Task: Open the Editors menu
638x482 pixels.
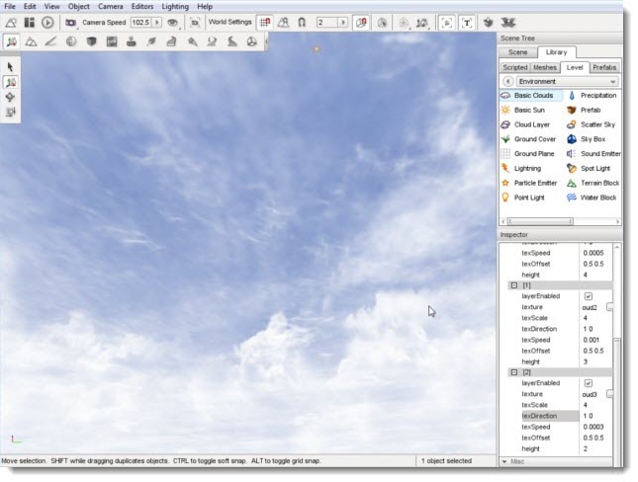Action: pos(142,7)
